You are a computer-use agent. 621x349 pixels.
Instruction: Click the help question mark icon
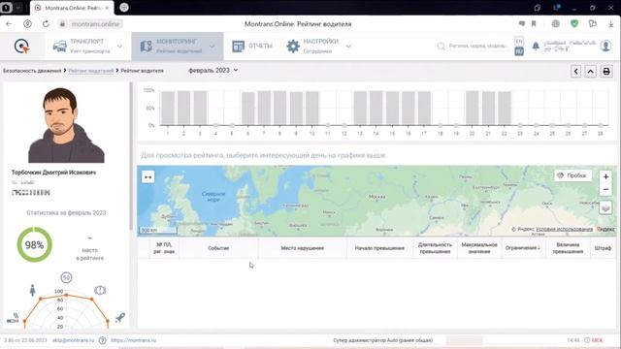pos(102,340)
